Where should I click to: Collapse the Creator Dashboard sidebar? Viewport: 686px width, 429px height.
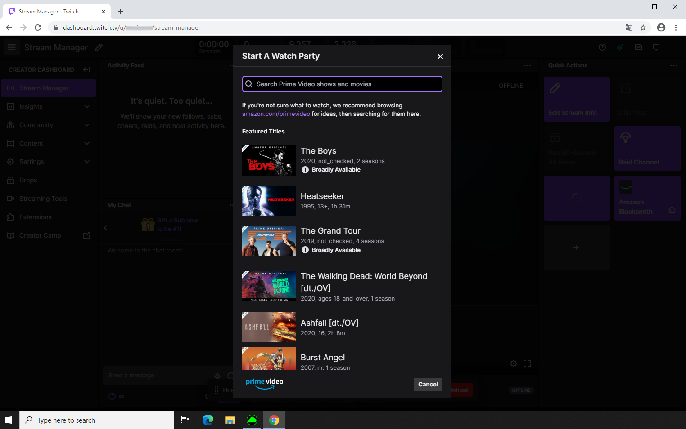point(87,70)
